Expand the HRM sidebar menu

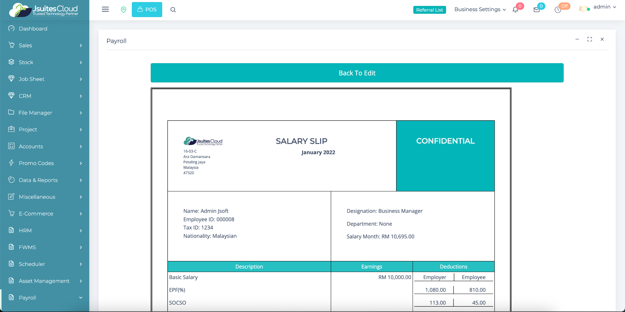pyautogui.click(x=45, y=230)
